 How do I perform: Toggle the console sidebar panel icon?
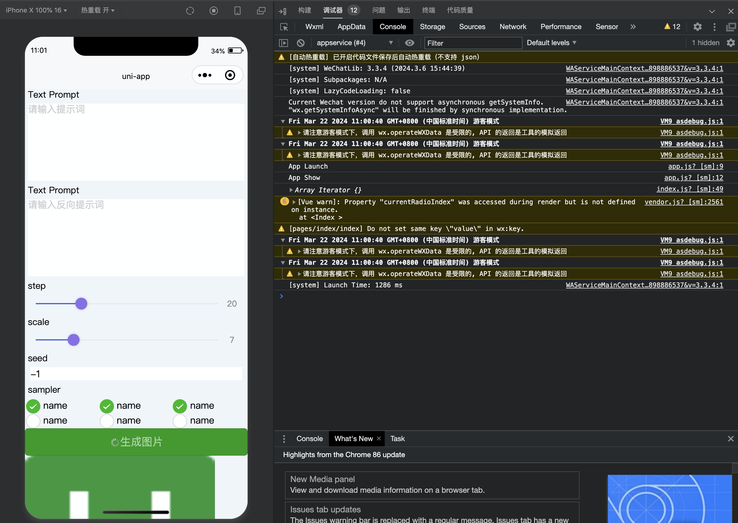pos(283,43)
